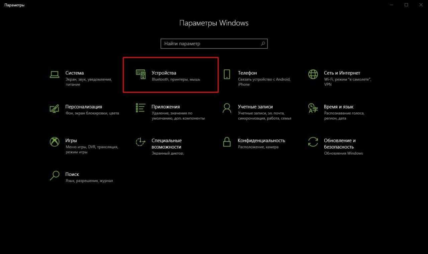Screen dimensions: 428x254
Task: Click the Система laptop icon
Action: (55, 74)
